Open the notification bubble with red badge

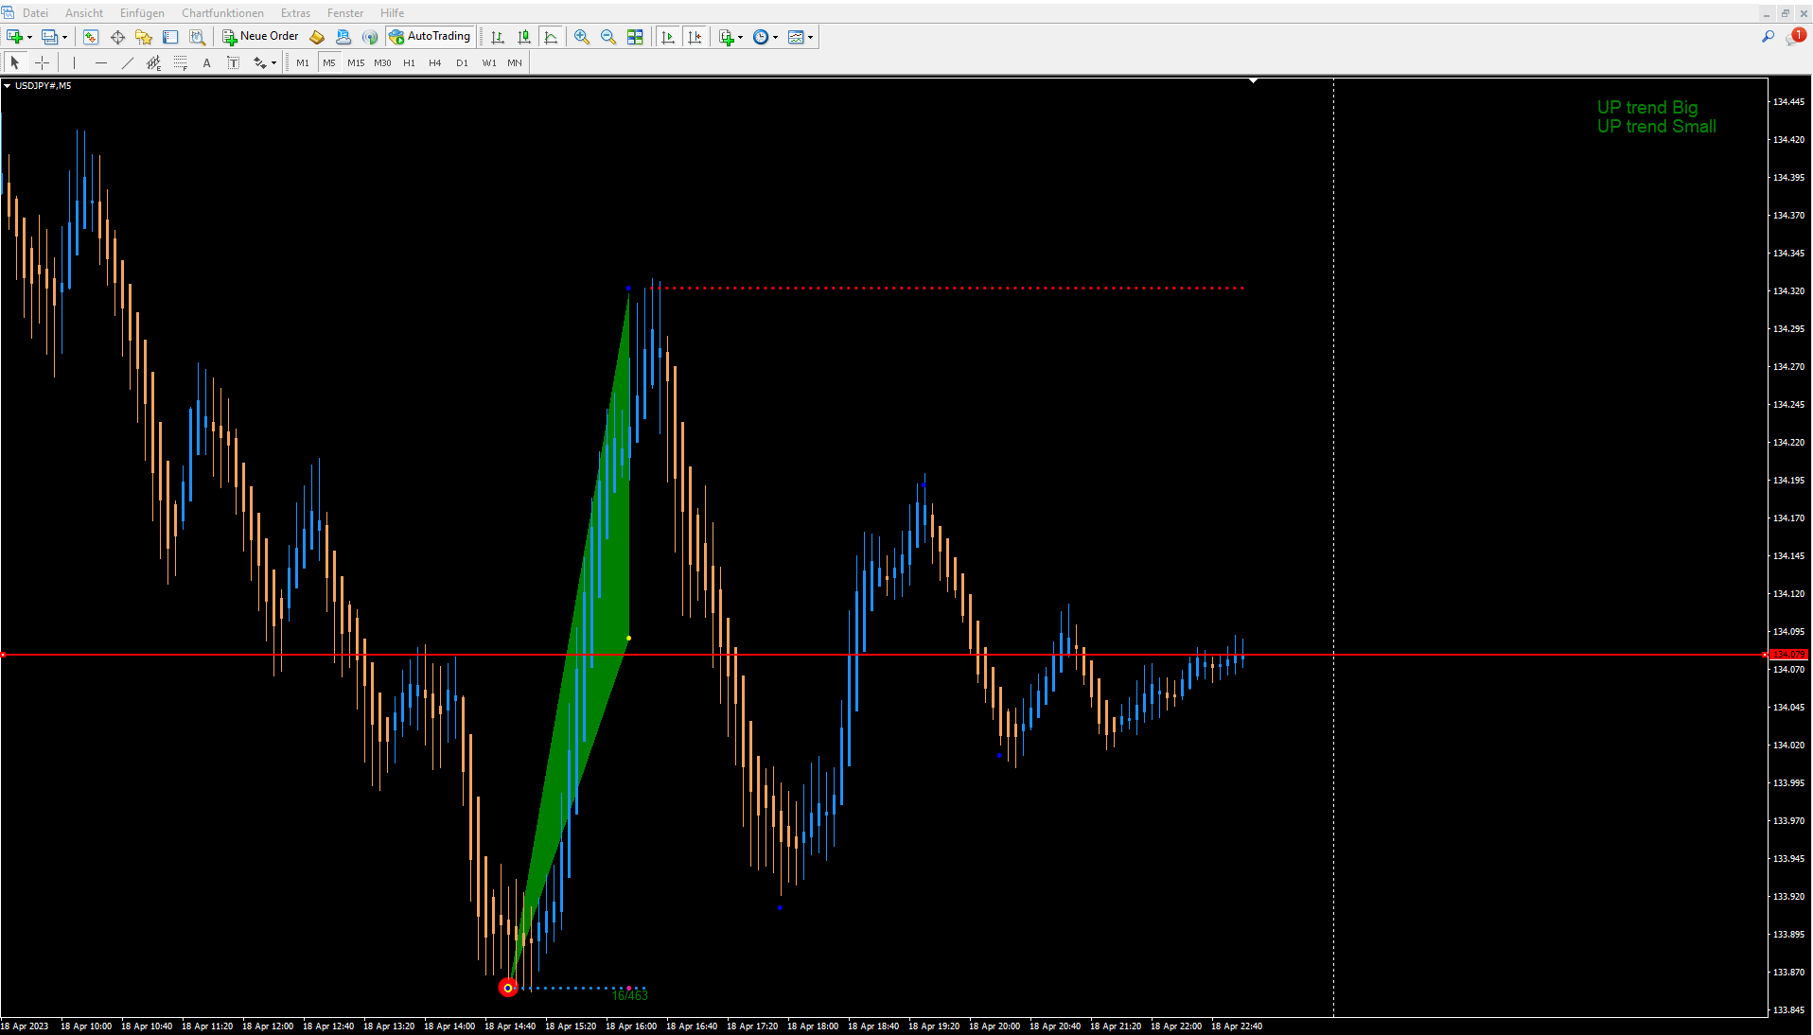(x=1795, y=37)
